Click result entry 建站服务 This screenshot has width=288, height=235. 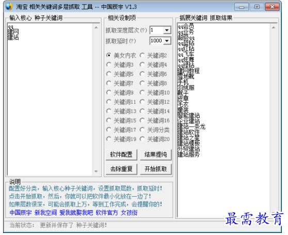pos(188,154)
